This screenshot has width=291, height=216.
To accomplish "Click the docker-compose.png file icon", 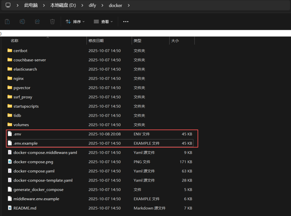I will [10, 162].
